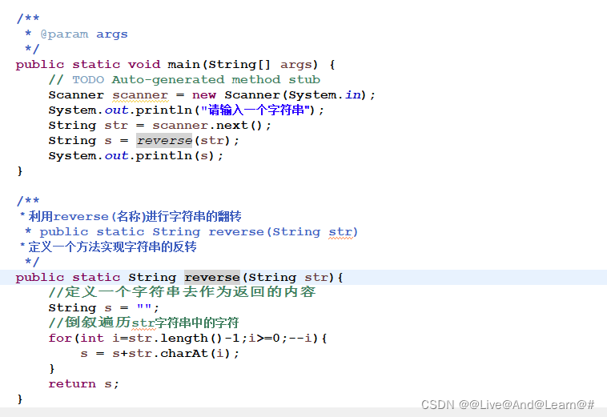Click the 'System.out.println(s);' line

[136, 156]
